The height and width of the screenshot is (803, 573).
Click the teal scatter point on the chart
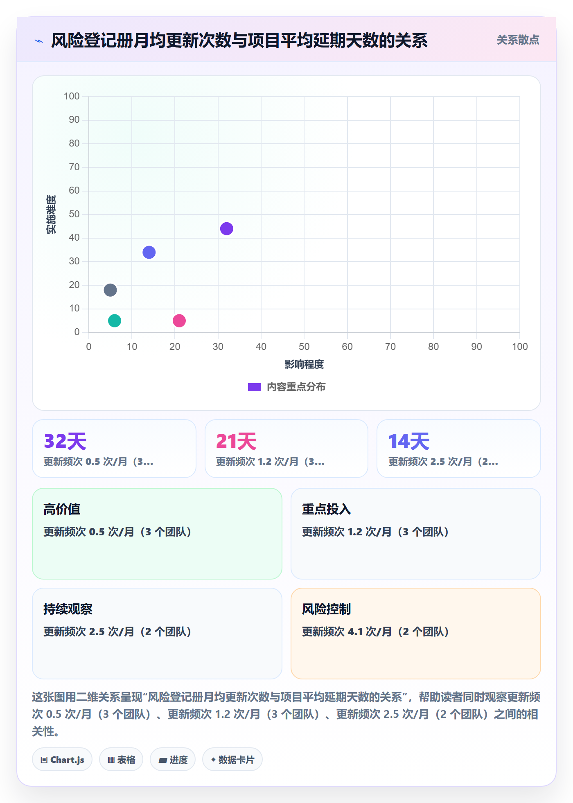pos(115,321)
